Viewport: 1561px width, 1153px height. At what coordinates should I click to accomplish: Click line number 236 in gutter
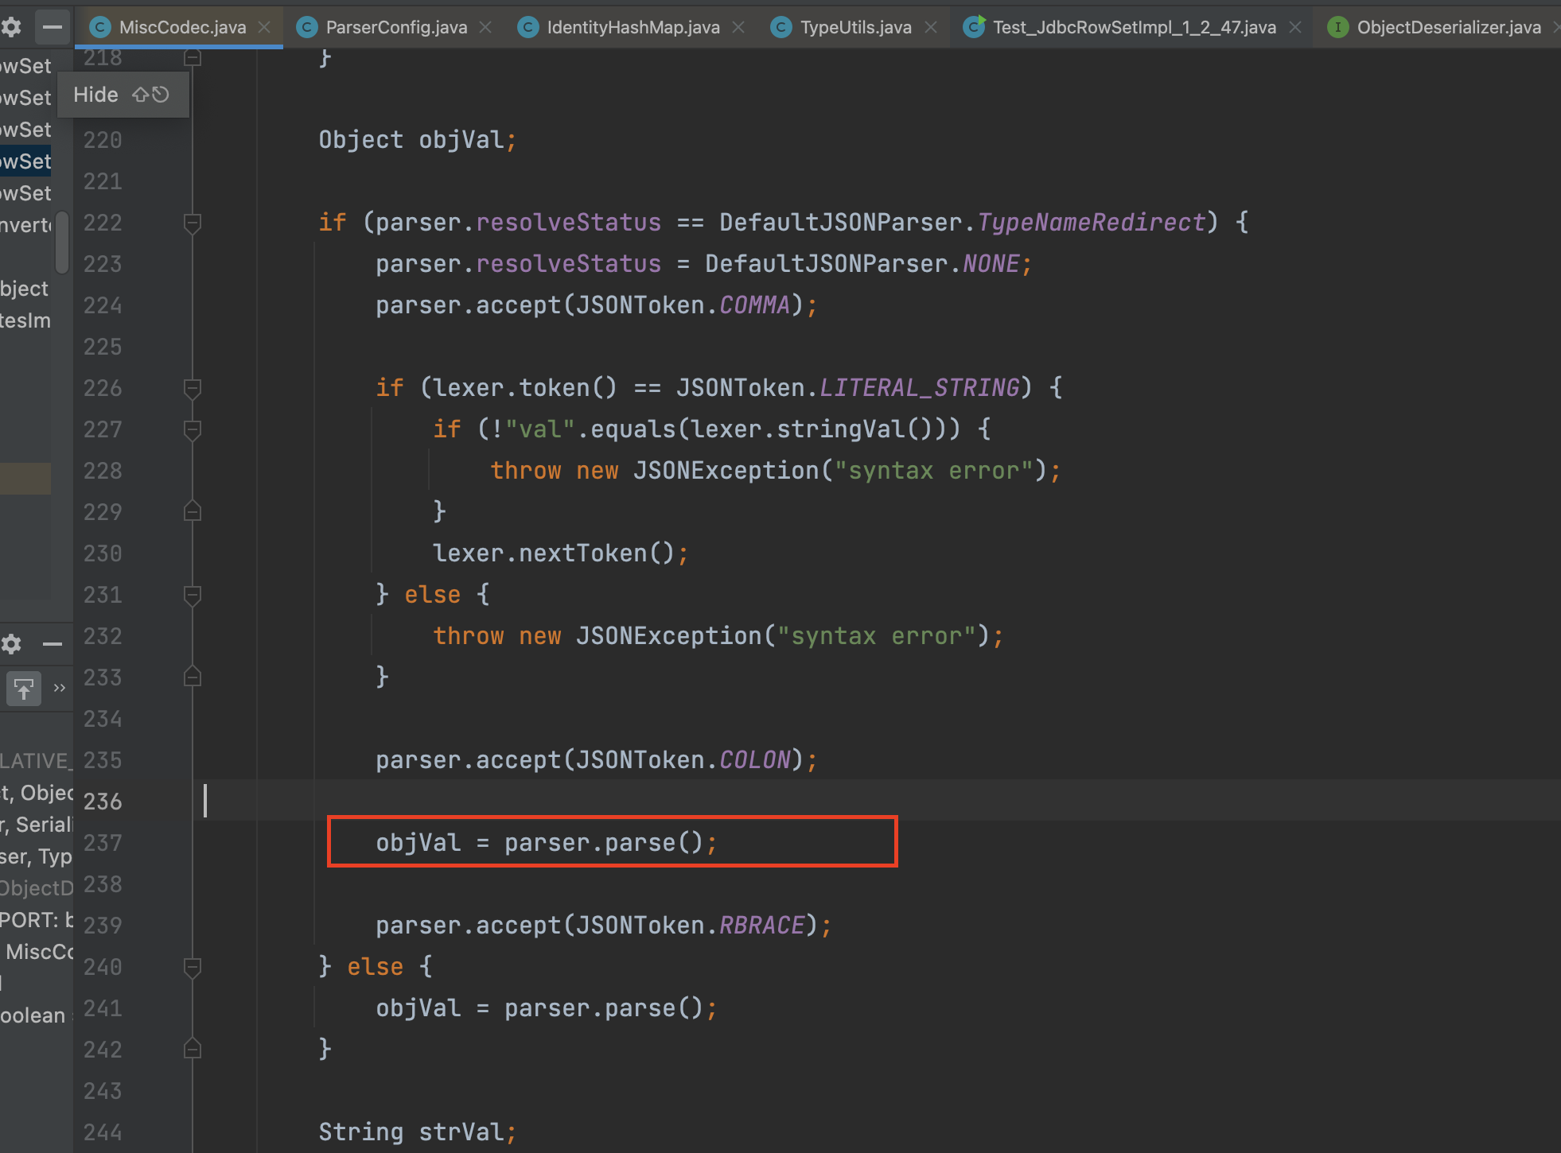(x=103, y=801)
